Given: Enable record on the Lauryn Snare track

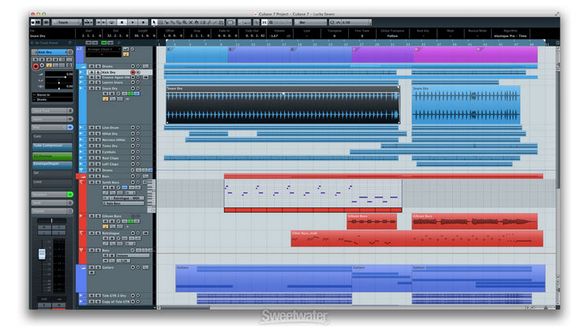Looking at the screenshot, I should click(133, 83).
